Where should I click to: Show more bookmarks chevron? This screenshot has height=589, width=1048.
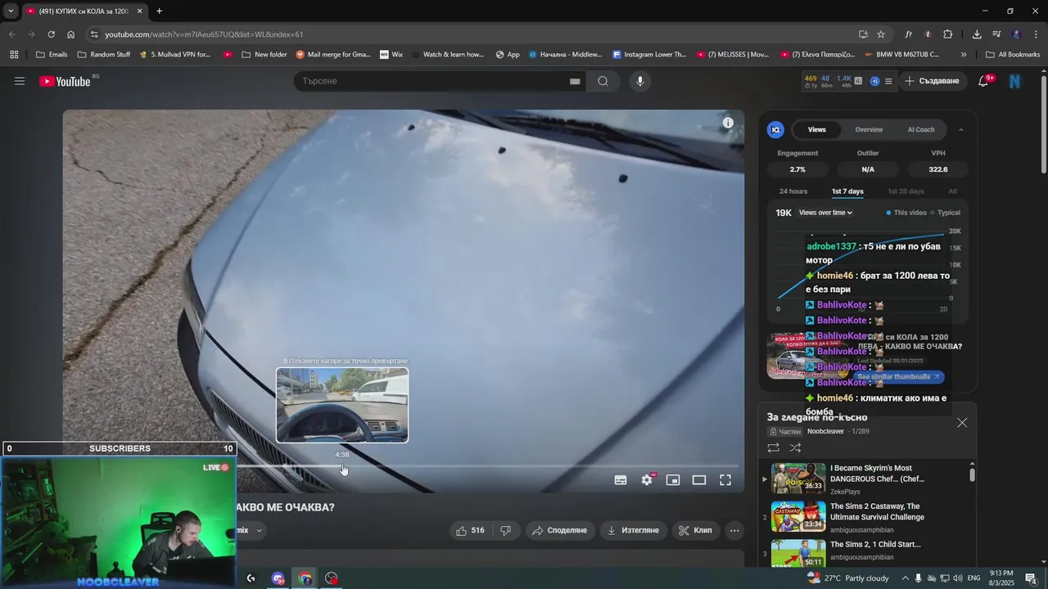click(x=964, y=55)
